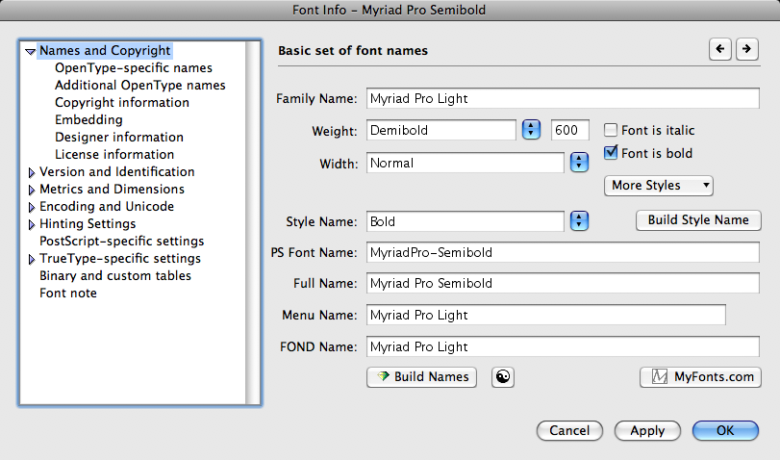Select Additional OpenType names page
The width and height of the screenshot is (780, 460).
click(x=139, y=85)
